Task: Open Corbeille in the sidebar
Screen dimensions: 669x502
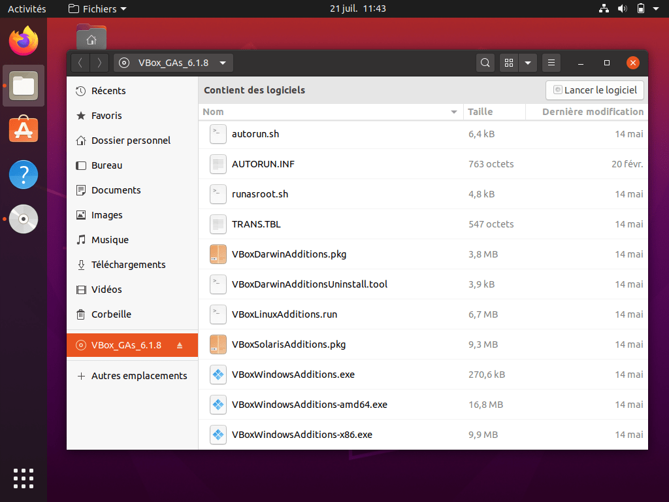Action: pos(132,314)
